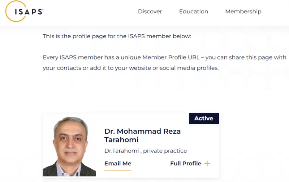Open the Membership menu
Image resolution: width=289 pixels, height=182 pixels.
point(243,12)
